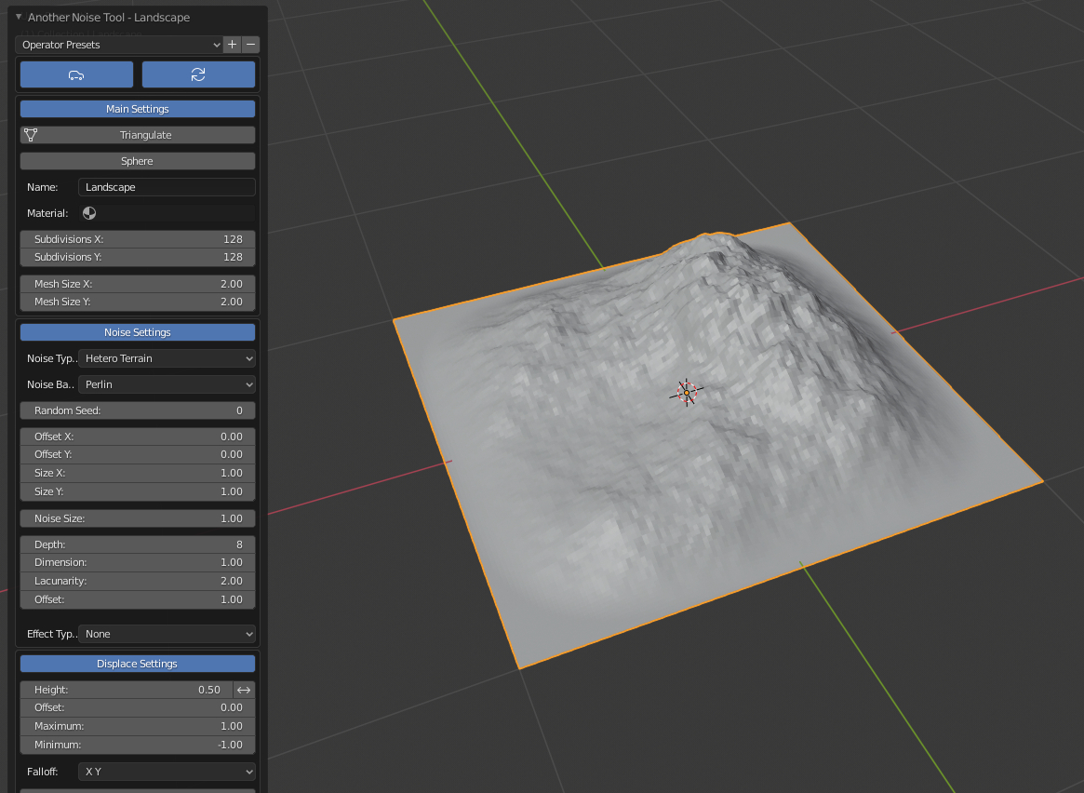
Task: Click the Lacunarity value field
Action: [x=138, y=581]
